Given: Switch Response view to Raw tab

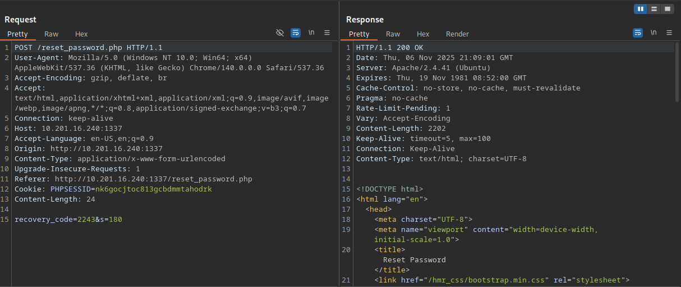Looking at the screenshot, I should point(393,34).
